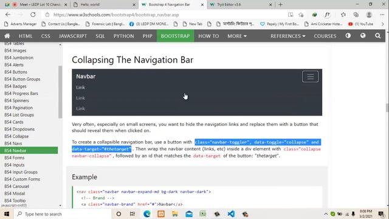Open BS4 Pagination sidebar link

18,108
